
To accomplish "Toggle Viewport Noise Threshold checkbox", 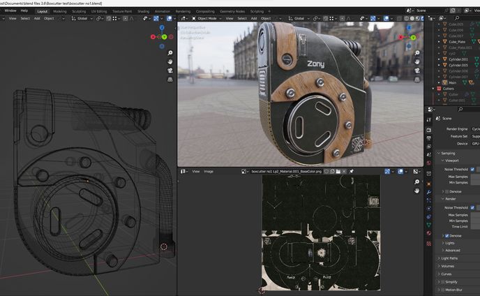I will [x=472, y=169].
